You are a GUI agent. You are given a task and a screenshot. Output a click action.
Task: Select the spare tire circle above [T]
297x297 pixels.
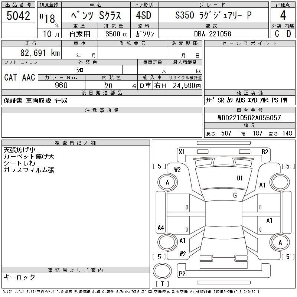coord(162,271)
